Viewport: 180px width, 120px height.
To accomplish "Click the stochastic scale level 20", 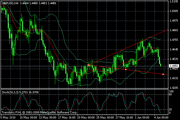I will tap(170, 109).
